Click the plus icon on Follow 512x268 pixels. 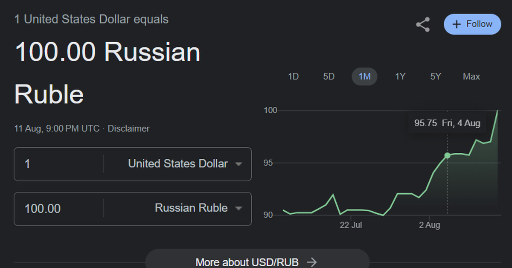tap(457, 24)
